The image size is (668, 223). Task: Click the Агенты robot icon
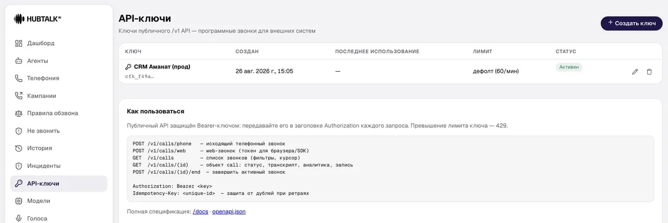[19, 61]
